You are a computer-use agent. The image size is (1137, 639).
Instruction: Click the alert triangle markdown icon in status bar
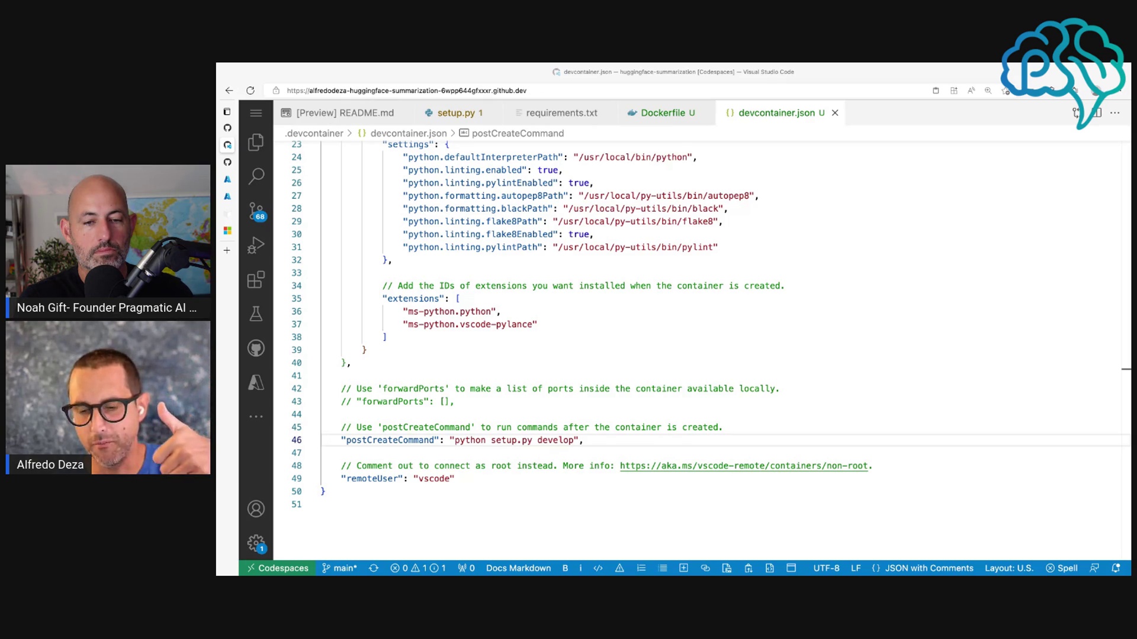point(619,568)
